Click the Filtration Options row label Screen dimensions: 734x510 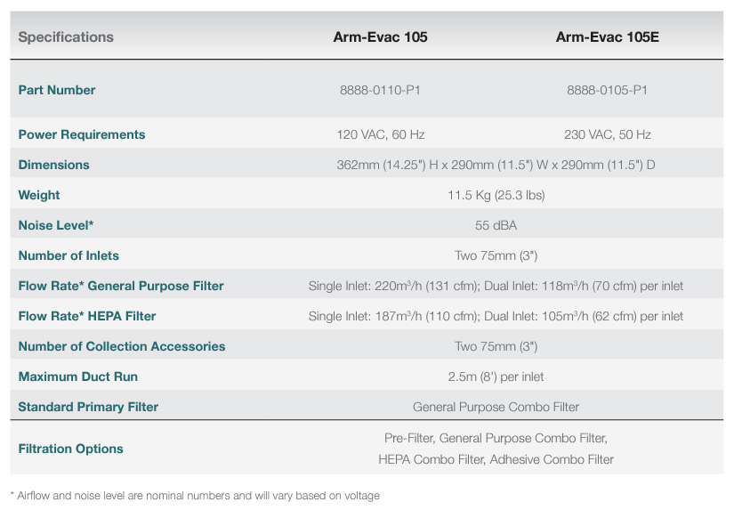coord(71,449)
